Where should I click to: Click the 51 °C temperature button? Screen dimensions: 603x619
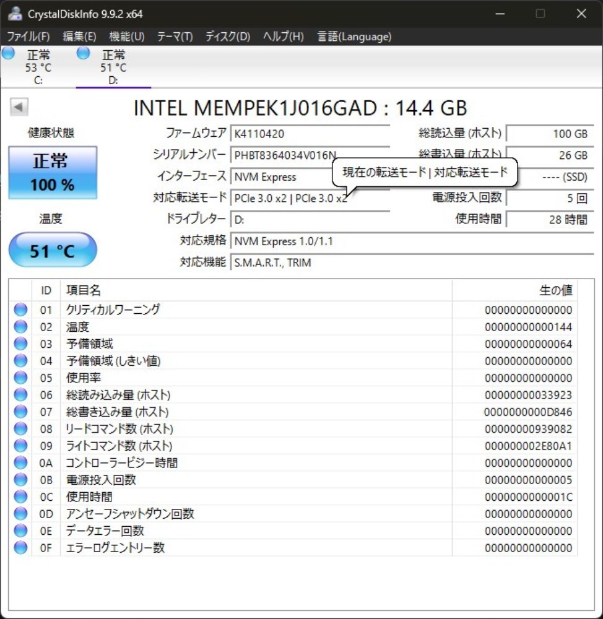point(53,250)
